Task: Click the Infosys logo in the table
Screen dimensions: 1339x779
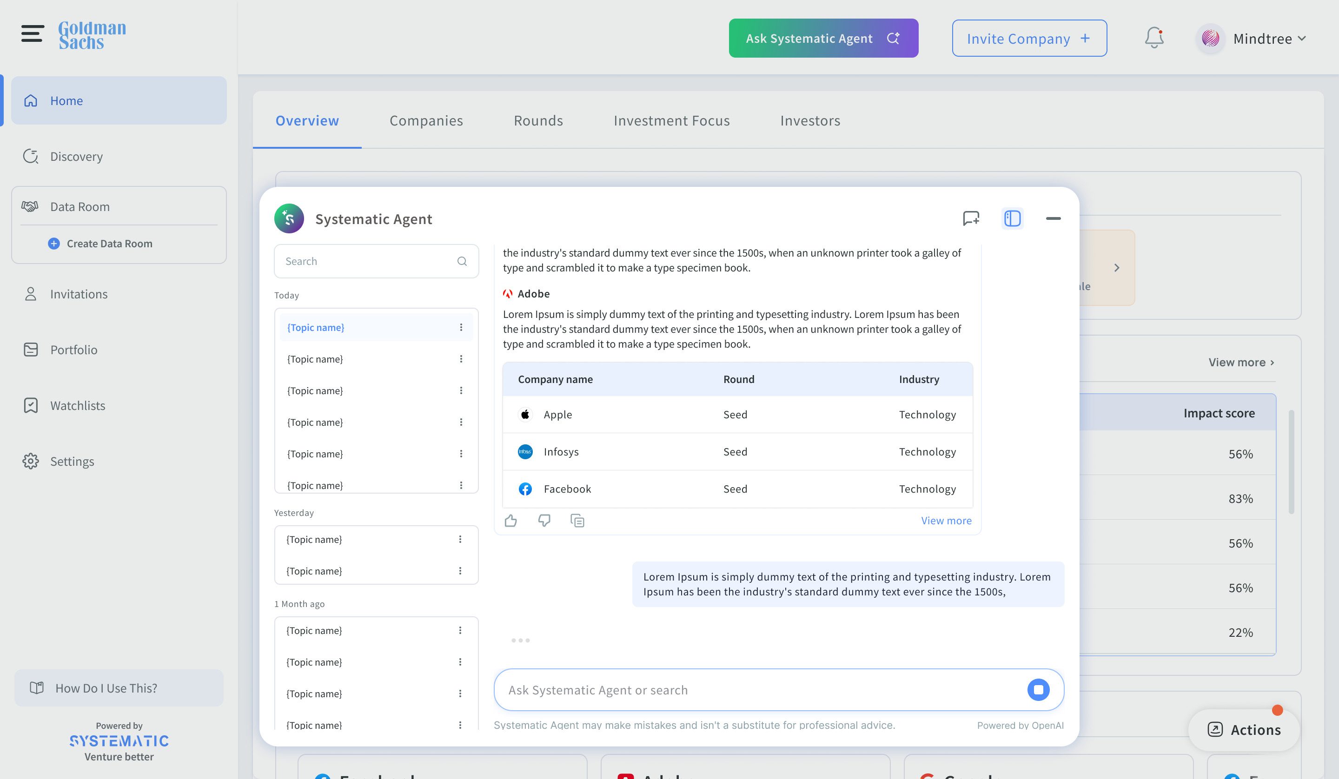Action: pyautogui.click(x=525, y=451)
